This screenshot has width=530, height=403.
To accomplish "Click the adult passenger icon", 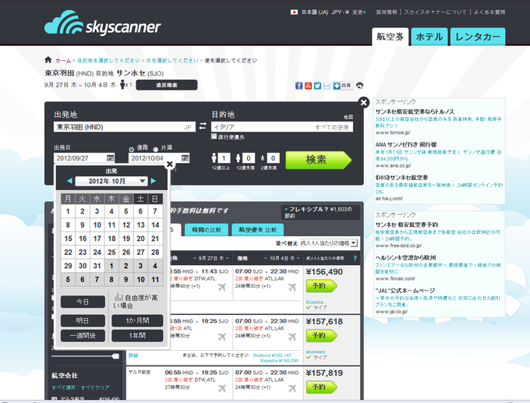I will coord(214,158).
